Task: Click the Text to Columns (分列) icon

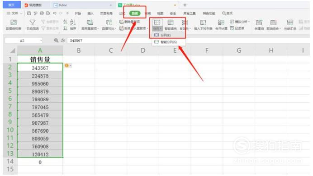Action: click(x=157, y=22)
